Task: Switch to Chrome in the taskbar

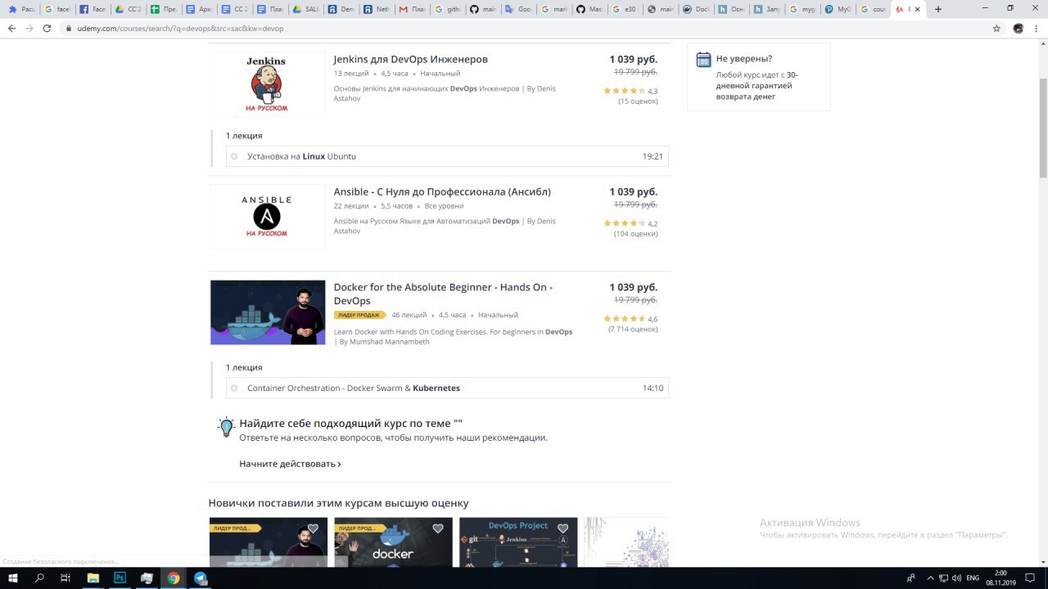Action: 174,578
